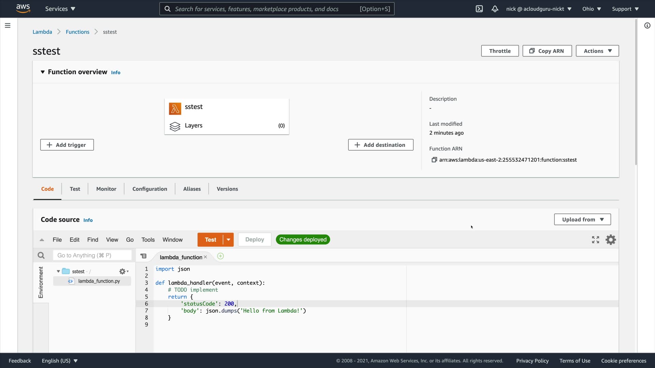This screenshot has width=655, height=368.
Task: Collapse the Function overview section
Action: 43,72
